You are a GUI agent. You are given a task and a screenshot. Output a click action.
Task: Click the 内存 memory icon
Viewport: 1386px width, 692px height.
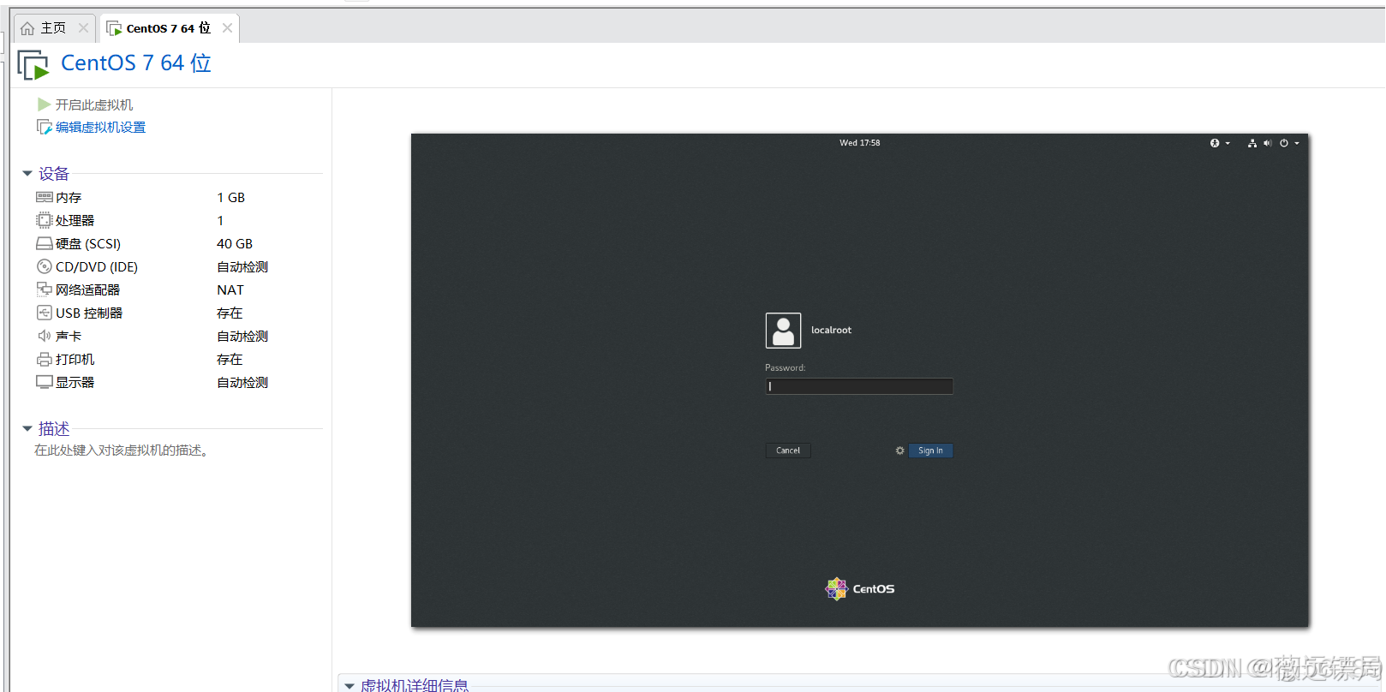click(45, 197)
